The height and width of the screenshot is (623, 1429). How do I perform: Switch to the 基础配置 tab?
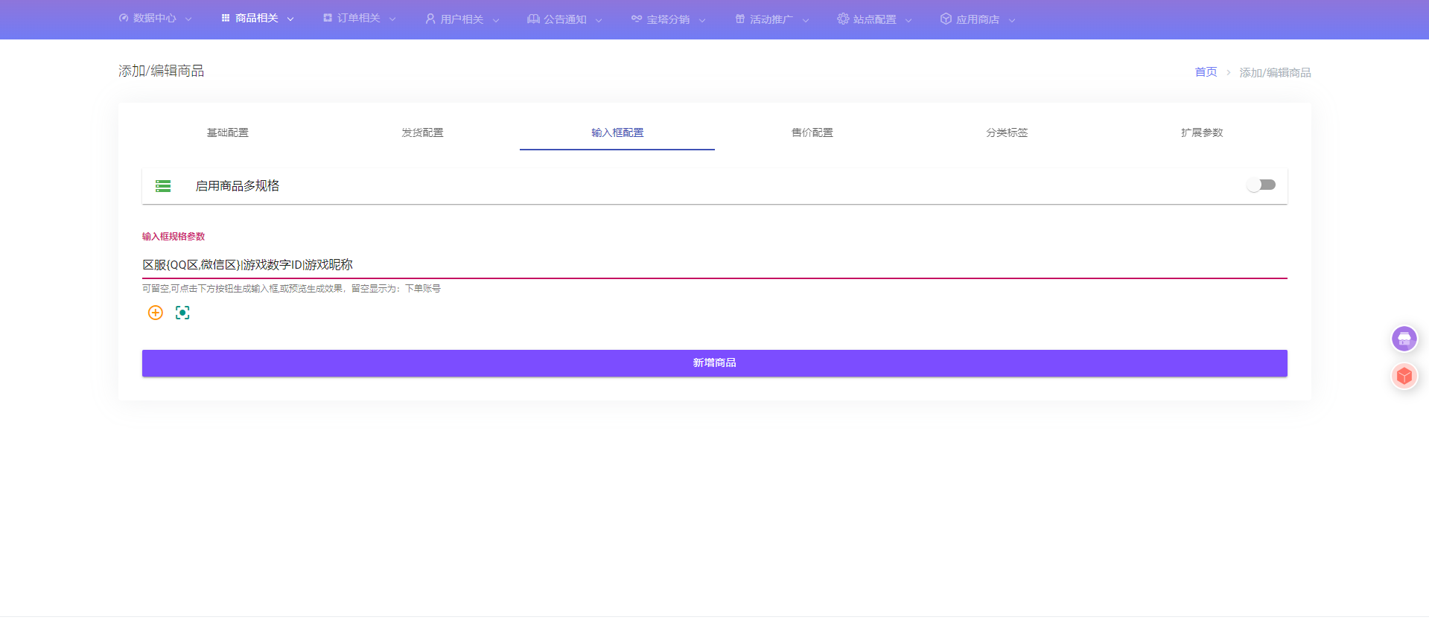tap(228, 132)
